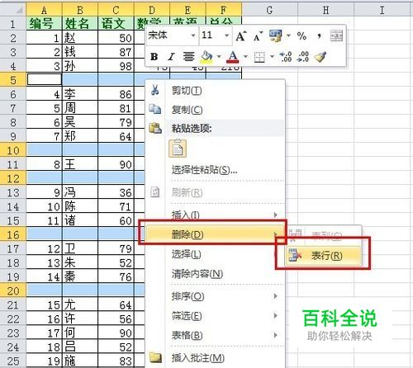
Task: Click empty active cell A5
Action: point(44,80)
